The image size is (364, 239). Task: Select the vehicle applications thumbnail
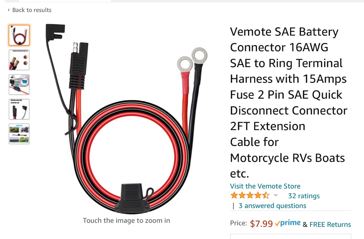[x=19, y=134]
